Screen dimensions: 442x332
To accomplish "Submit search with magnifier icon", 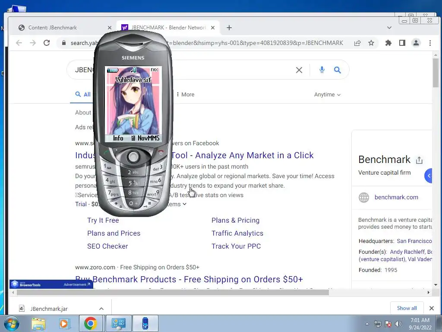I will (338, 70).
